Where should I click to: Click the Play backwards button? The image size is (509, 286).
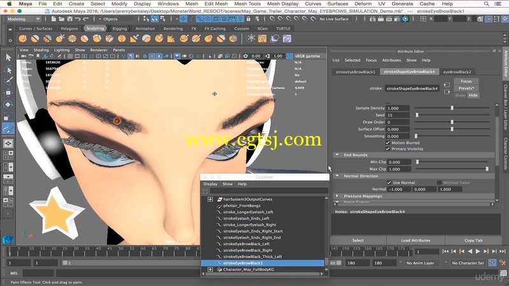coord(470,251)
